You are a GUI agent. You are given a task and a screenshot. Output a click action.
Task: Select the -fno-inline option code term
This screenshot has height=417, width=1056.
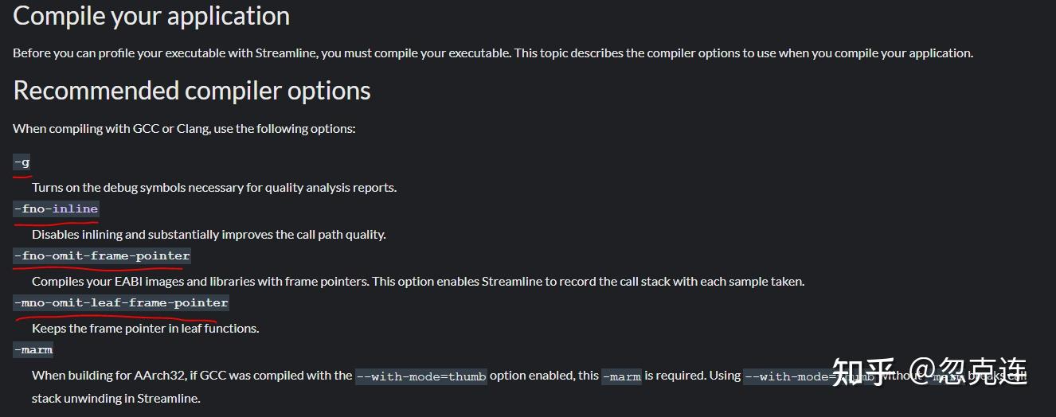tap(56, 209)
